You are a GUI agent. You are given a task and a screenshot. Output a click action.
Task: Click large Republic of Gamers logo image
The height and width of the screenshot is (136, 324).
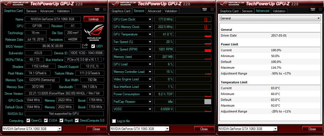pos(94,32)
